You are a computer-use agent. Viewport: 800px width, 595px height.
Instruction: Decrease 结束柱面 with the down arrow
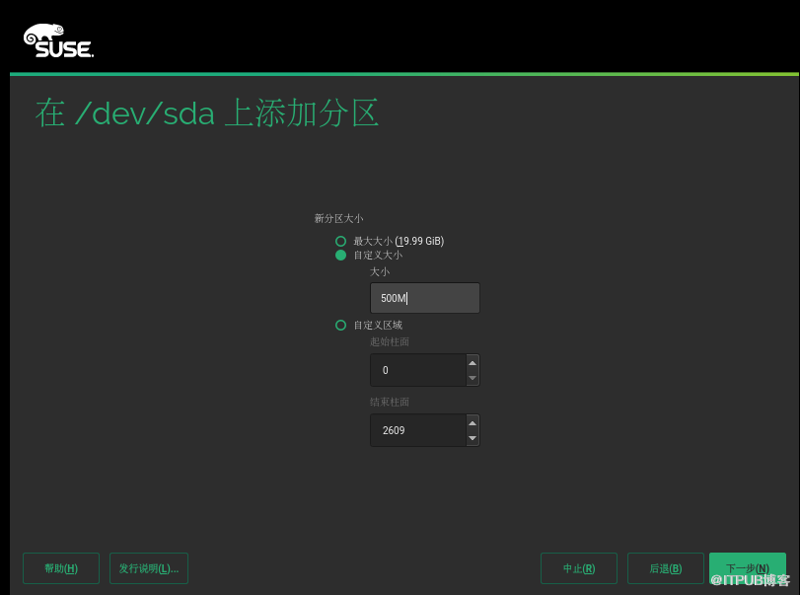pyautogui.click(x=472, y=438)
